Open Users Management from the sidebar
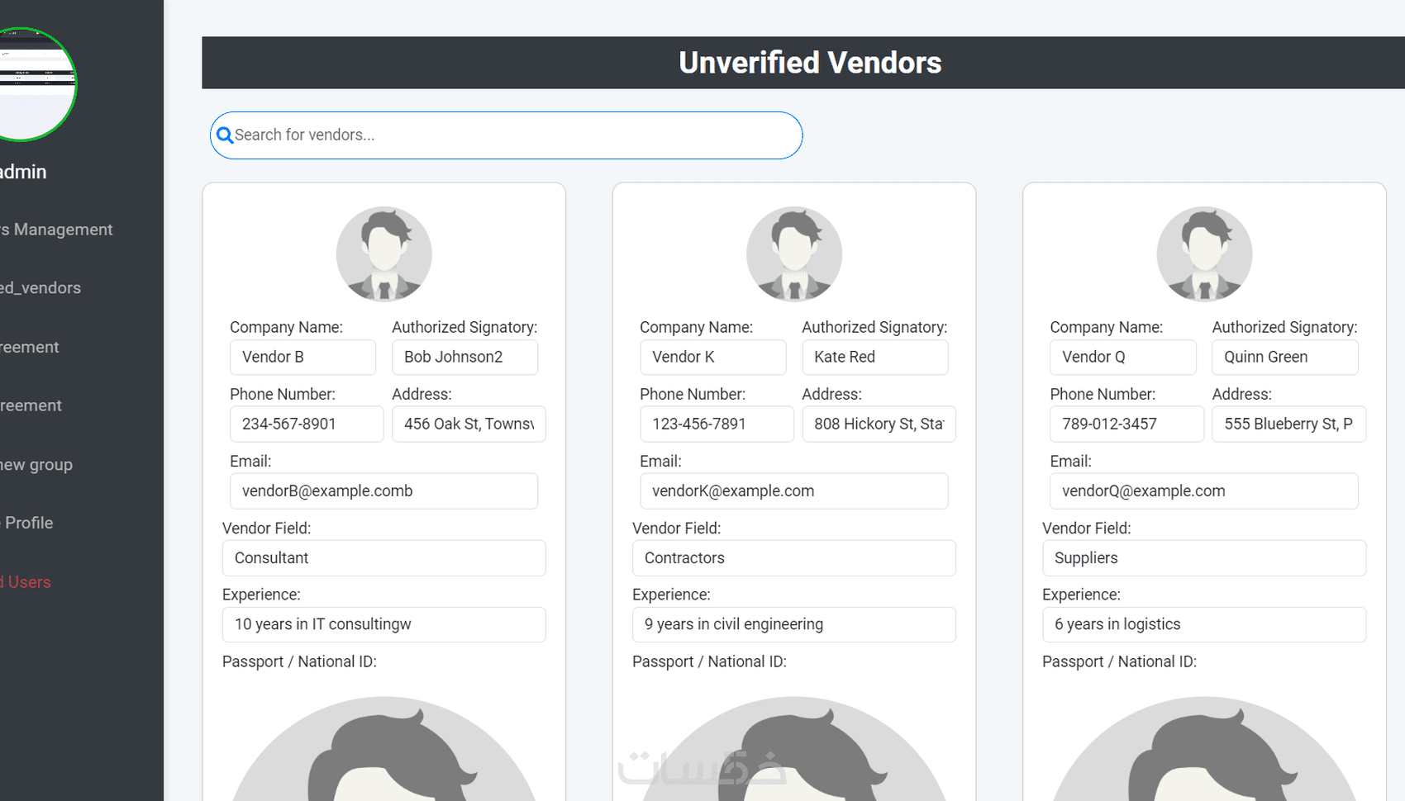This screenshot has width=1405, height=801. [x=55, y=229]
